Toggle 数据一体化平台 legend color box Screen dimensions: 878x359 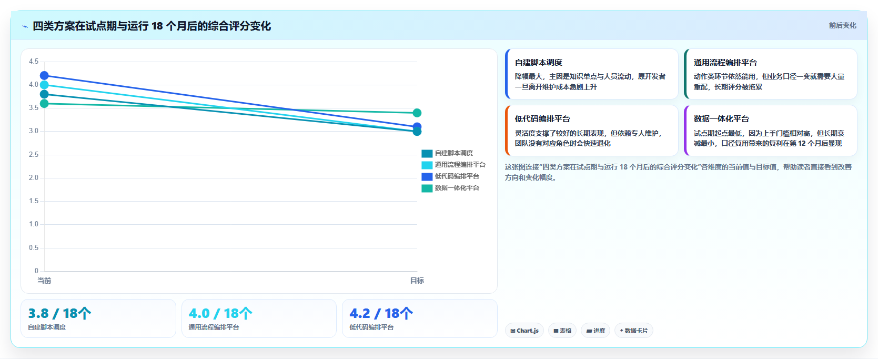click(x=427, y=188)
